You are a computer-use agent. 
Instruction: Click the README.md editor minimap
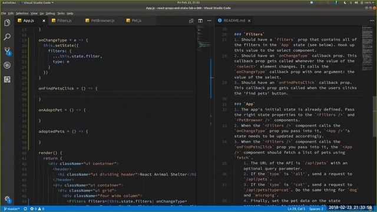pos(367,48)
